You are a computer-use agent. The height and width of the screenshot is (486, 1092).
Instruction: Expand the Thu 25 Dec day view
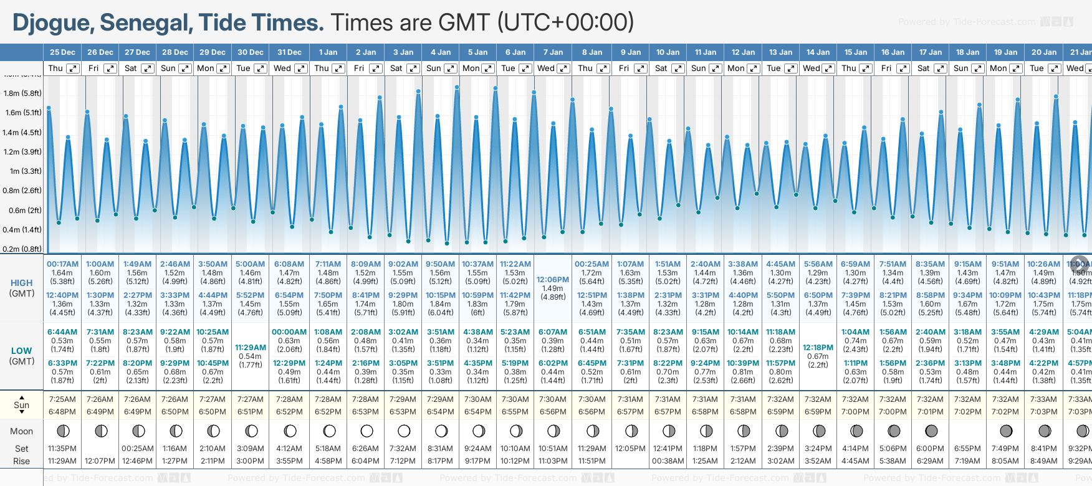(73, 69)
